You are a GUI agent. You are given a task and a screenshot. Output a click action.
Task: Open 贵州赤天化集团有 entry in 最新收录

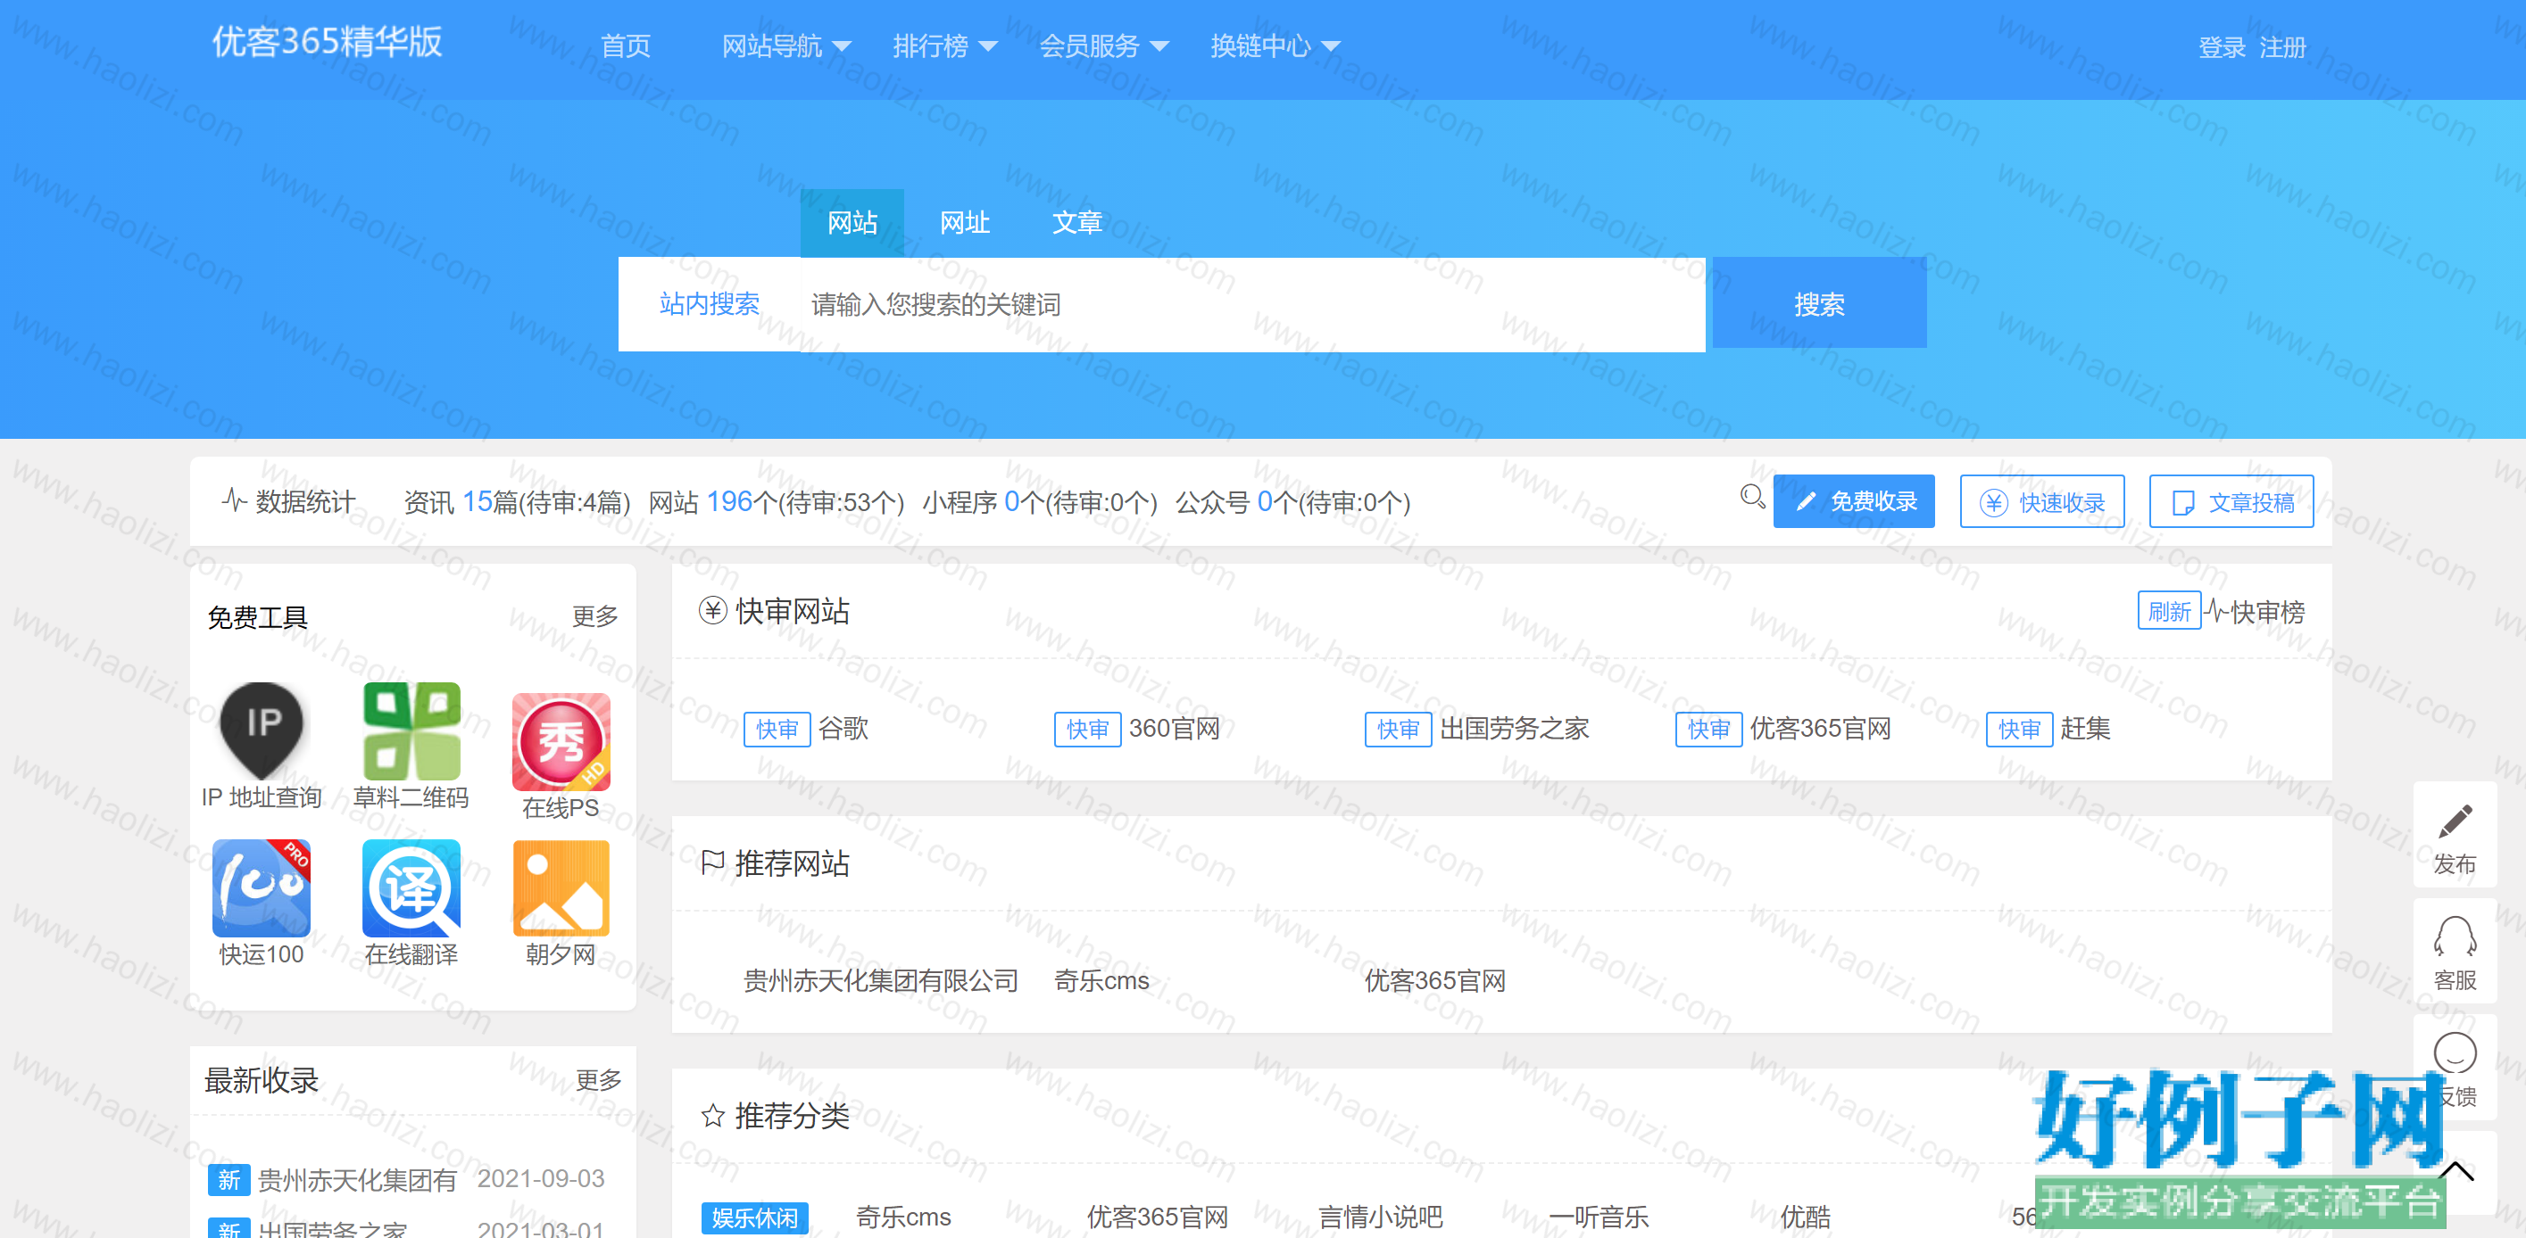357,1179
